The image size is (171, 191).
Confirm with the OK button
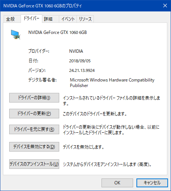(x=117, y=183)
